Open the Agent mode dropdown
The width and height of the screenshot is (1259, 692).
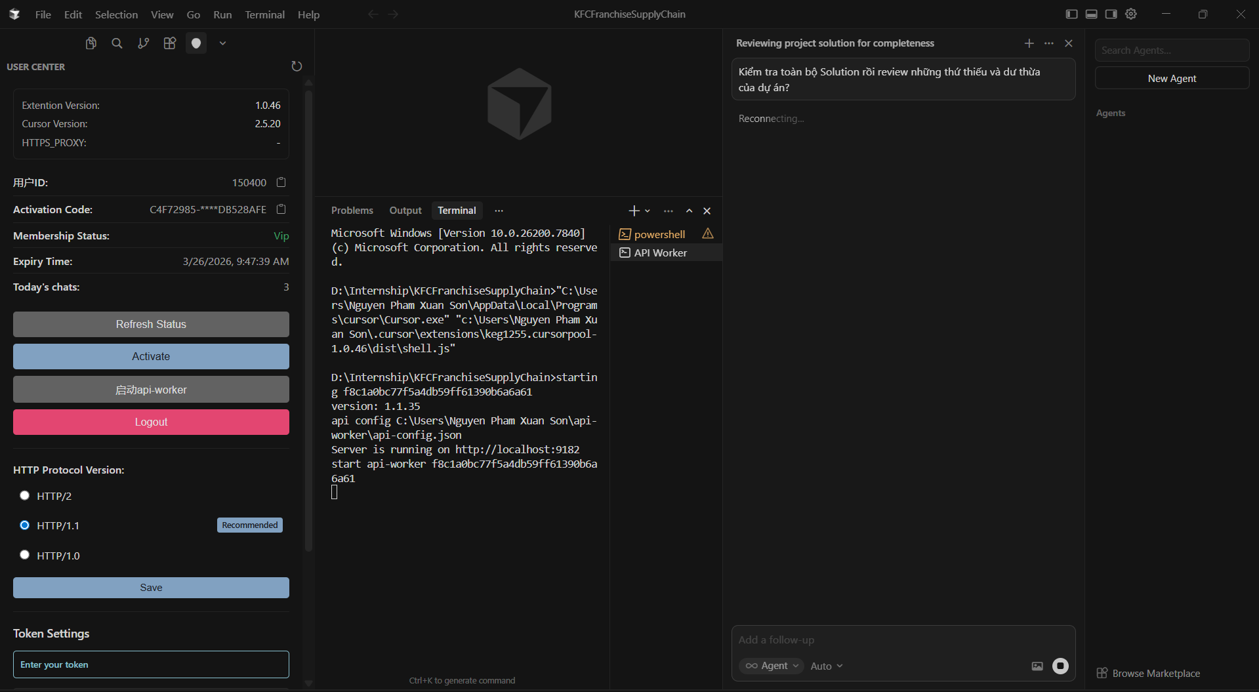(x=771, y=666)
